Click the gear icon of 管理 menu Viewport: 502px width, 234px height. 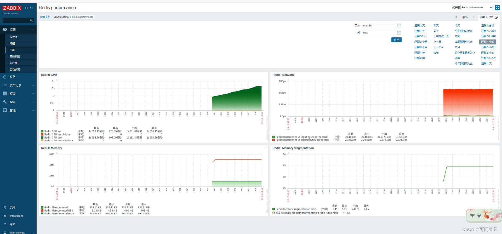5,110
